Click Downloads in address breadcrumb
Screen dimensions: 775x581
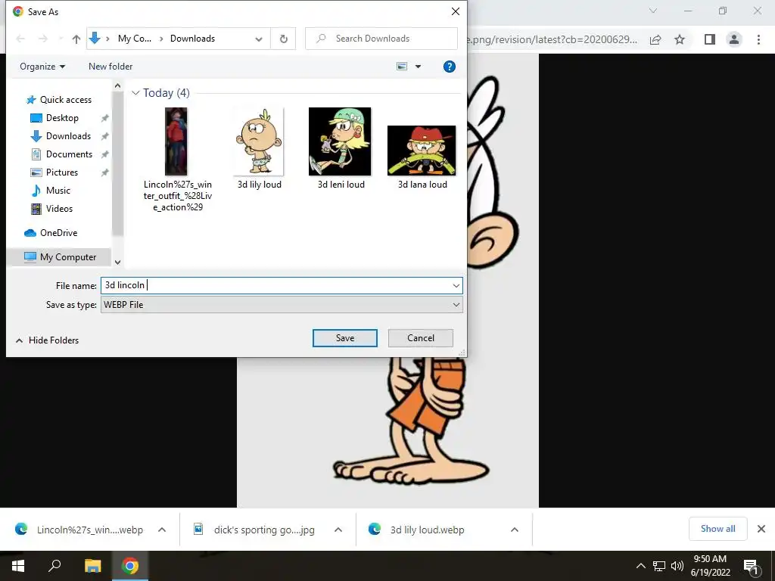pos(192,39)
